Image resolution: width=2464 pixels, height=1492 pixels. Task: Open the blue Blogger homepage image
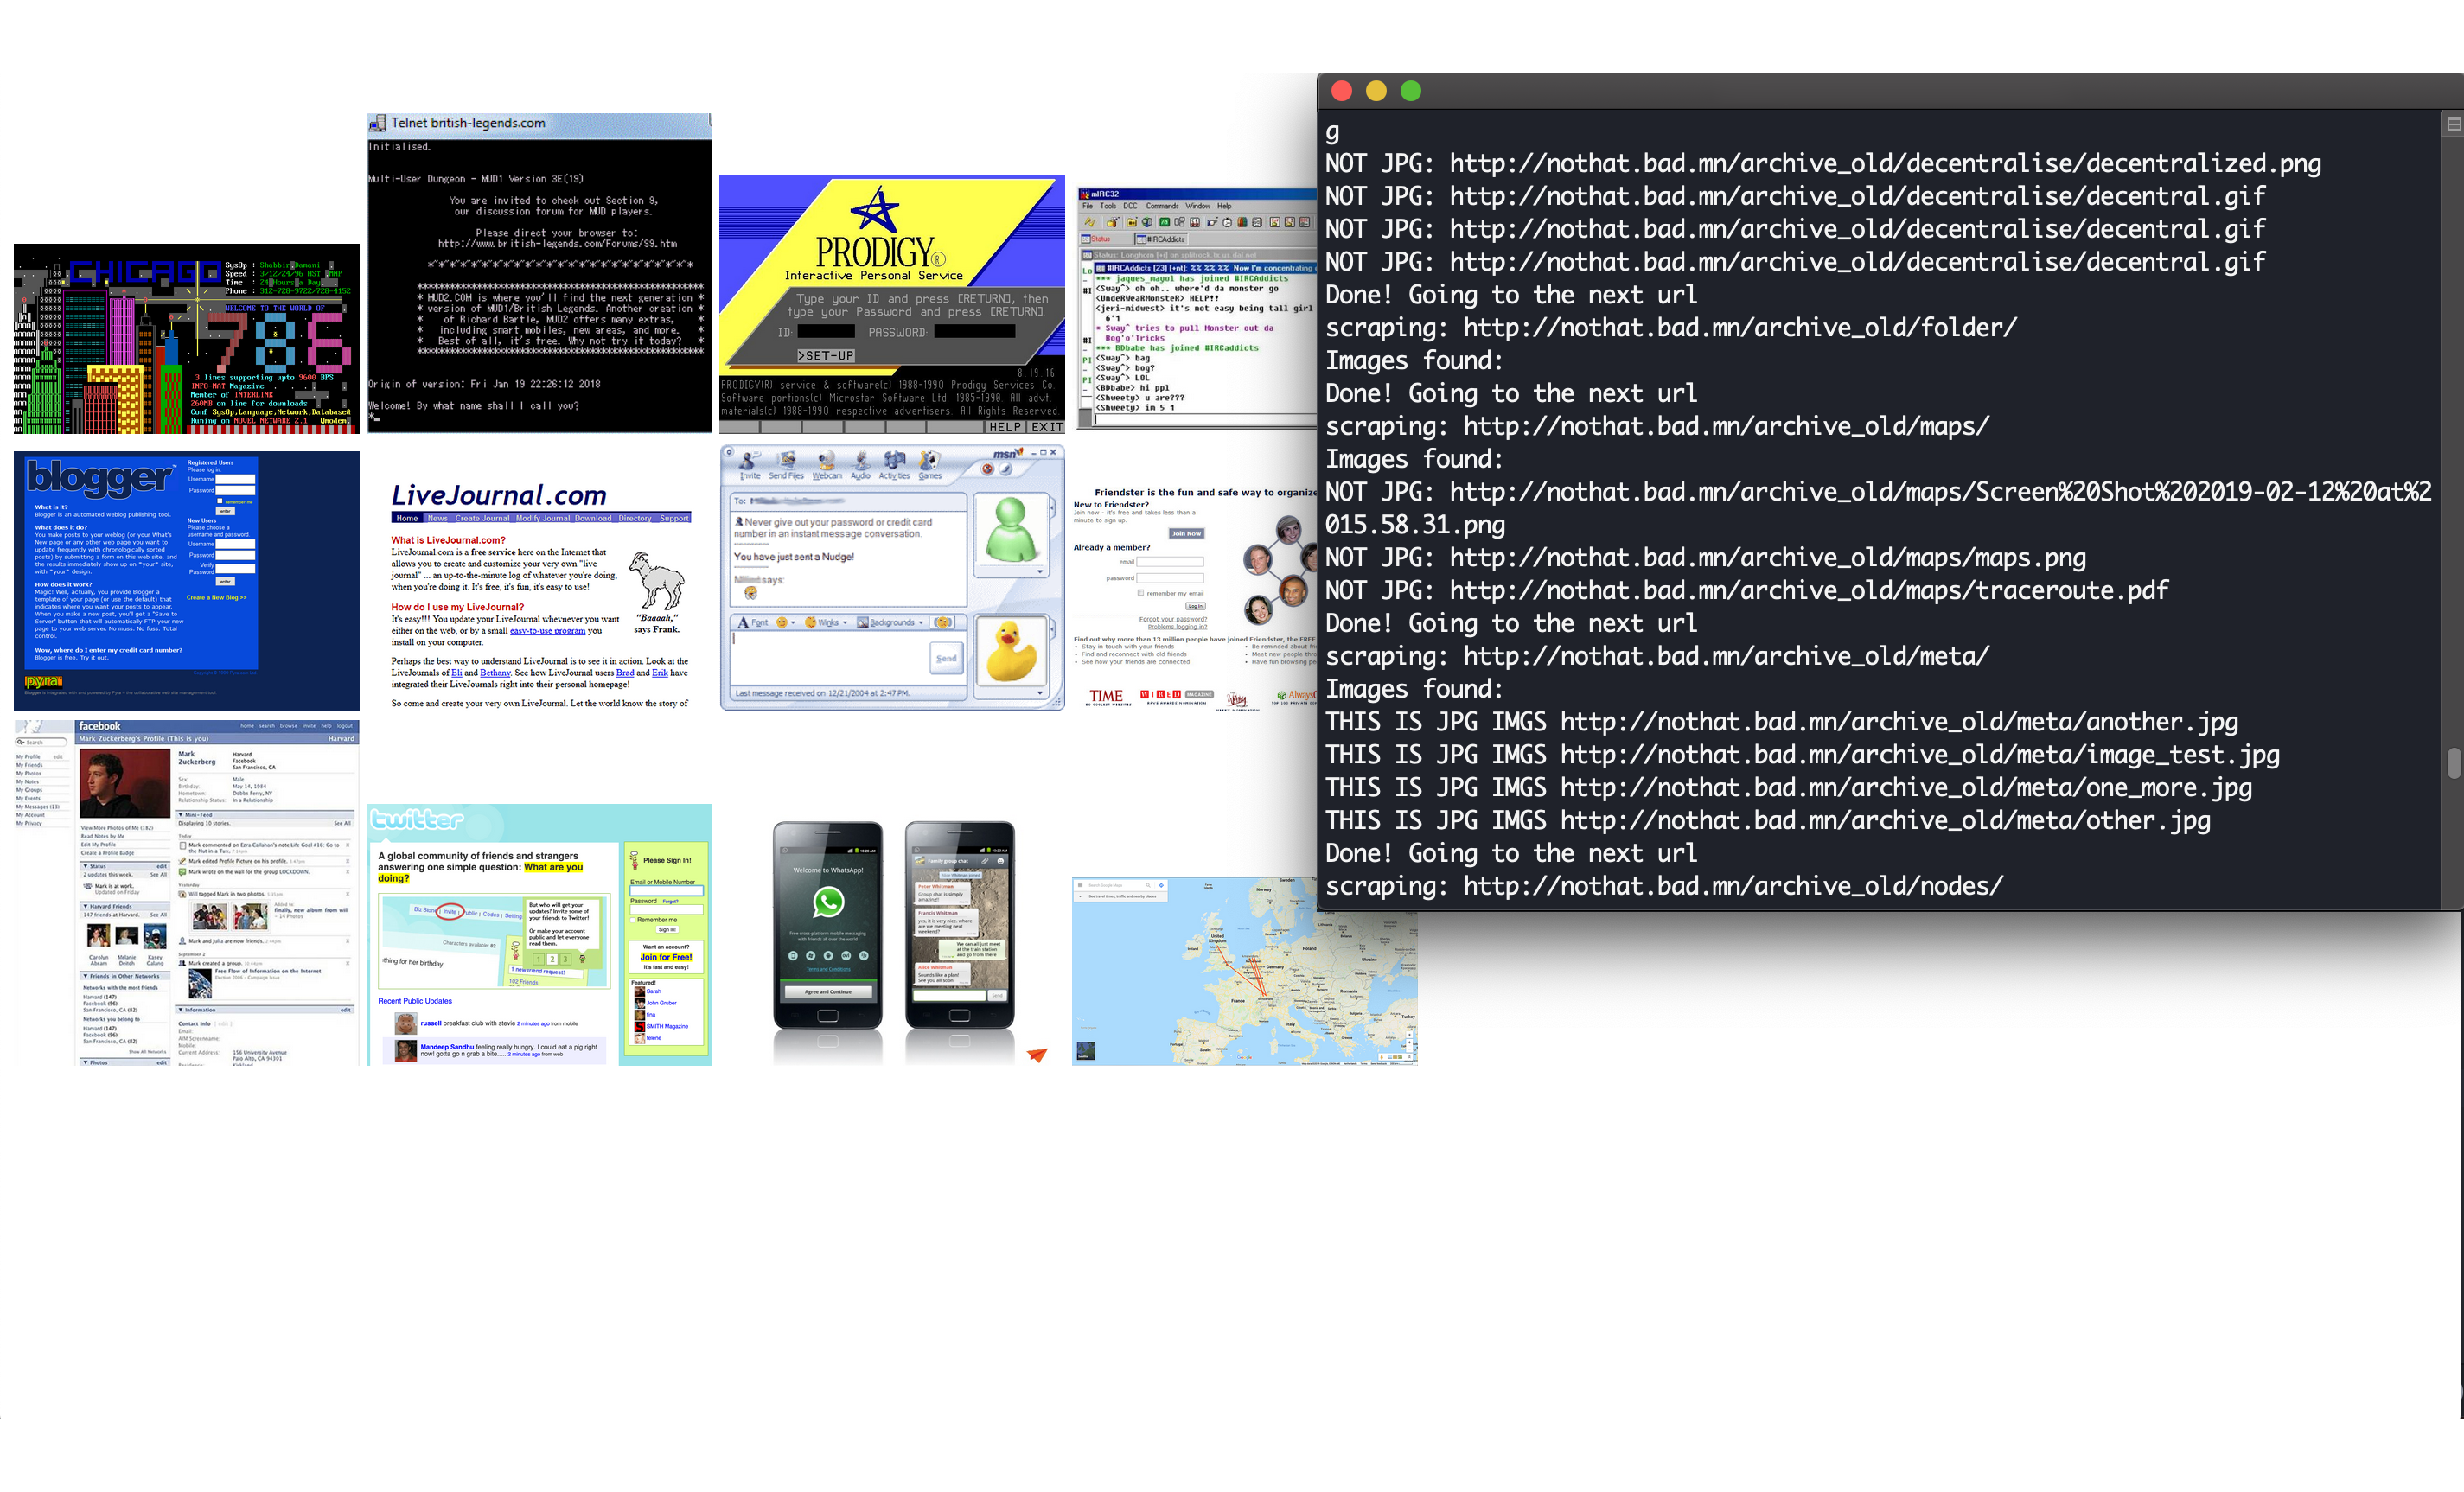186,580
